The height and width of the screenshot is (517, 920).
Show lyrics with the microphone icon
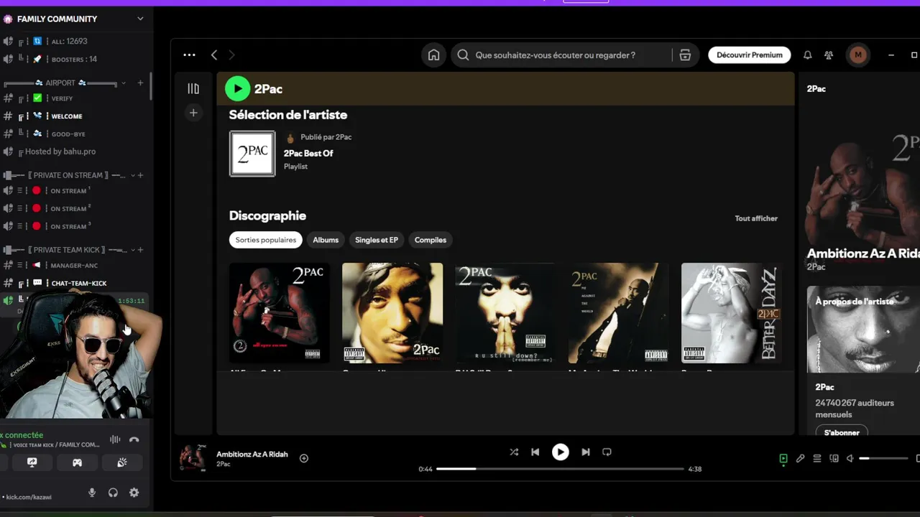800,458
